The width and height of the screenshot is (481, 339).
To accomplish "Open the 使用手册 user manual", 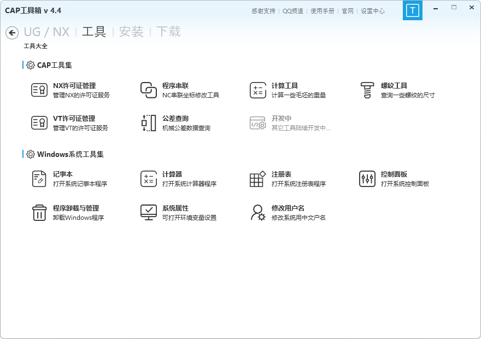I will pyautogui.click(x=322, y=10).
